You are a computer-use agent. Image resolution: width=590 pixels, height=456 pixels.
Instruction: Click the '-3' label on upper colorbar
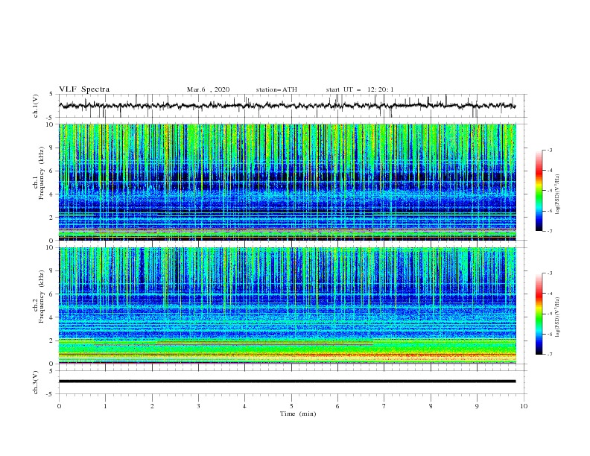tap(549, 150)
